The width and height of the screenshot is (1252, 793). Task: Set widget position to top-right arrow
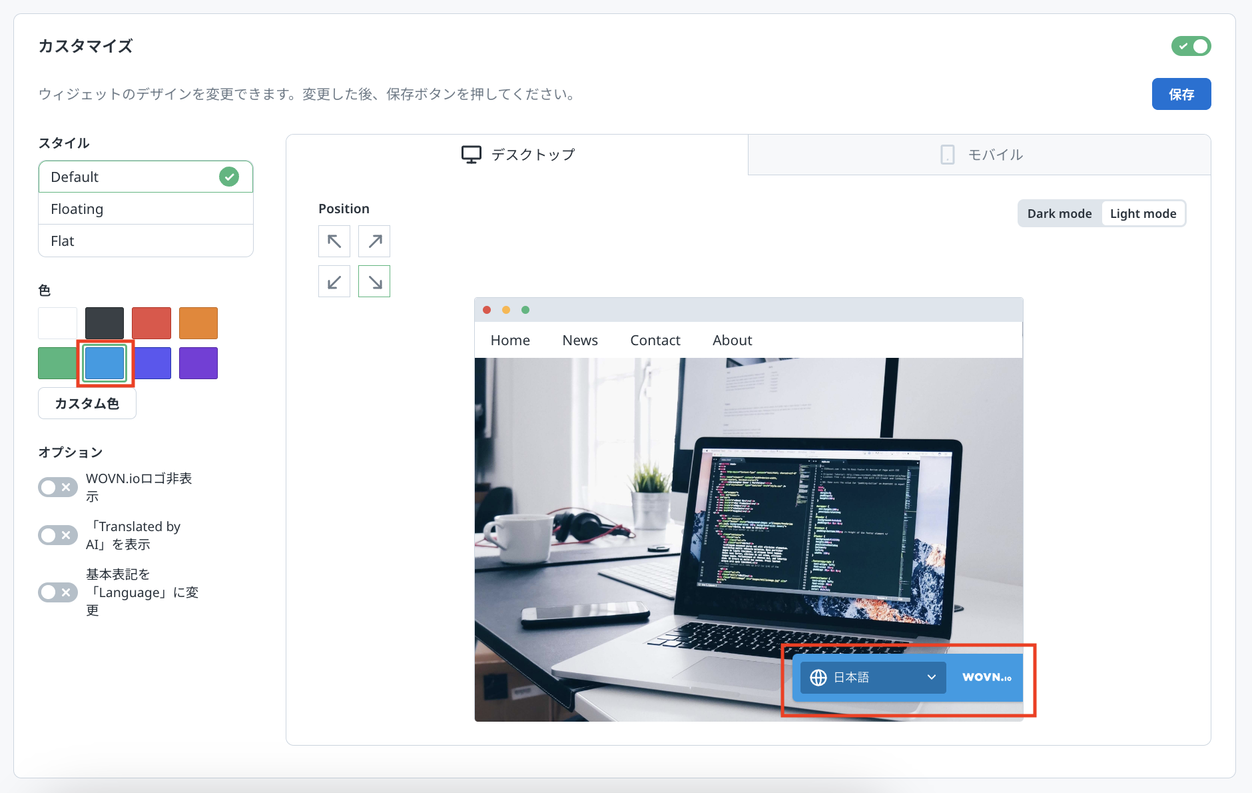click(374, 241)
